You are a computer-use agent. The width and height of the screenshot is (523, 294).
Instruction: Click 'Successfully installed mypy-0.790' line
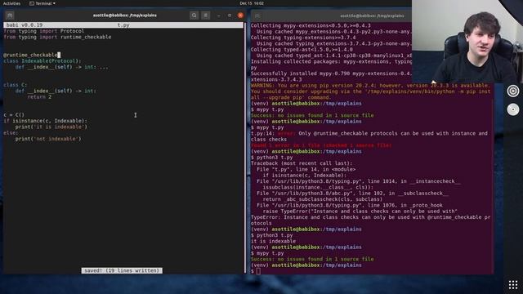click(331, 73)
